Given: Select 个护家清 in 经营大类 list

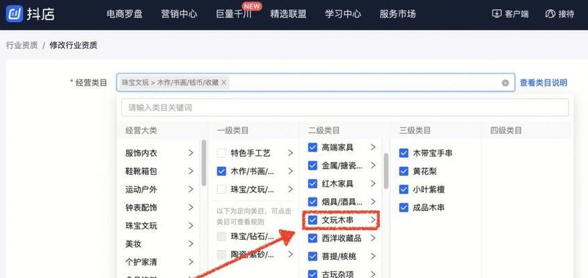Looking at the screenshot, I should [x=141, y=262].
